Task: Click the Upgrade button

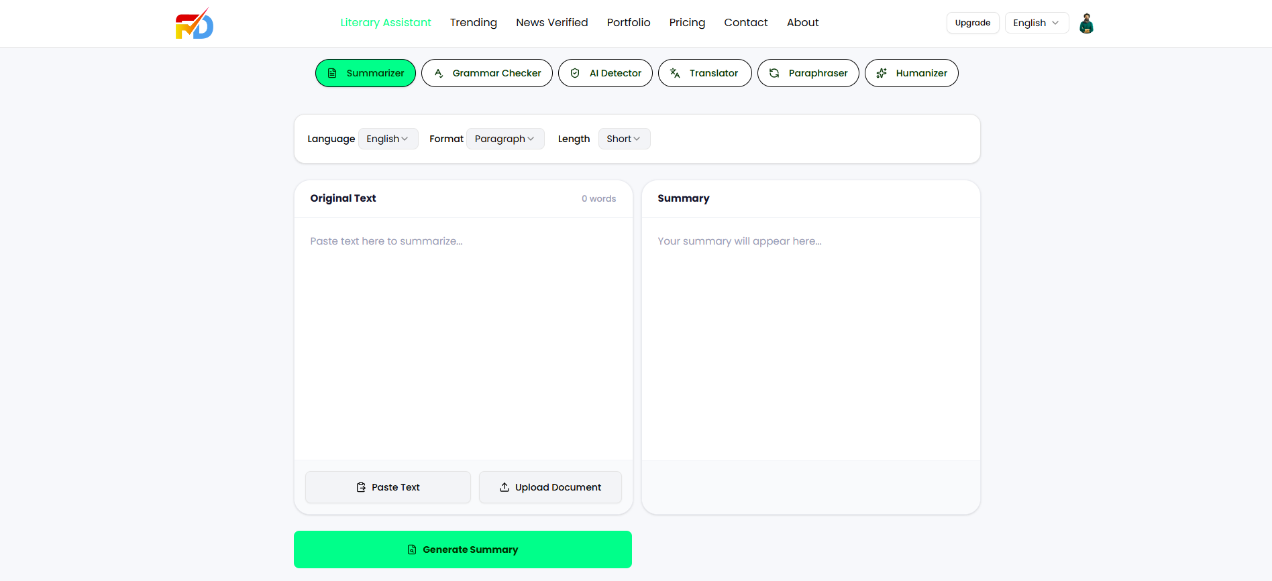Action: 972,23
